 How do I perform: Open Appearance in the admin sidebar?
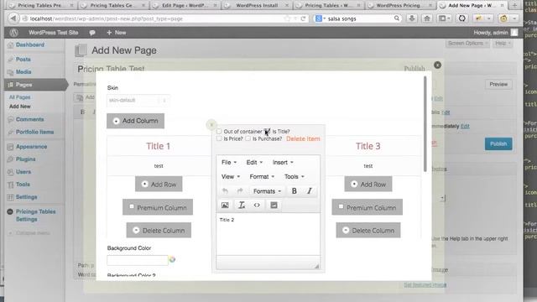click(31, 147)
